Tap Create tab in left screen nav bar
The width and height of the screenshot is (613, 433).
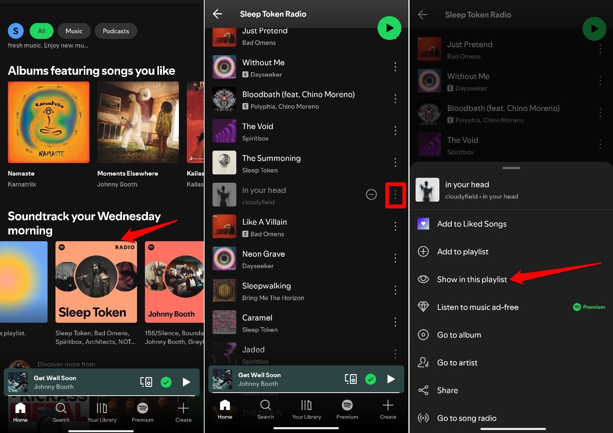(x=183, y=412)
